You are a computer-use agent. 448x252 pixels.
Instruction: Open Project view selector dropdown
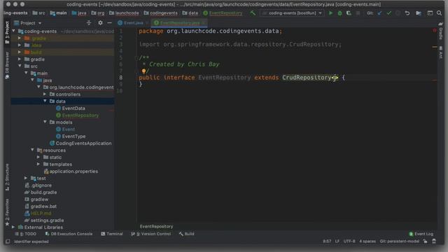tap(28, 23)
